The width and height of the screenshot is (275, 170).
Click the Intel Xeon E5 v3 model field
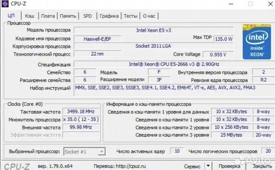(154, 30)
